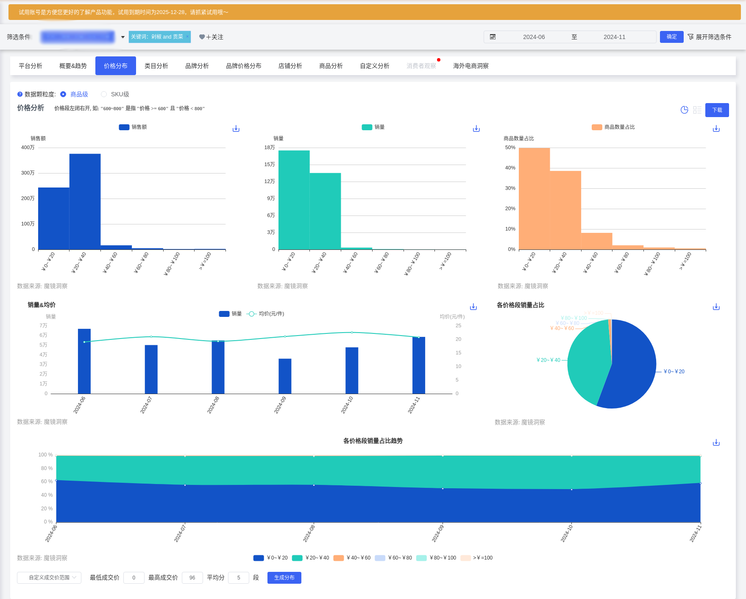This screenshot has height=599, width=746.
Task: Toggle 销量 legend in 销量&均价 chart
Action: (230, 313)
